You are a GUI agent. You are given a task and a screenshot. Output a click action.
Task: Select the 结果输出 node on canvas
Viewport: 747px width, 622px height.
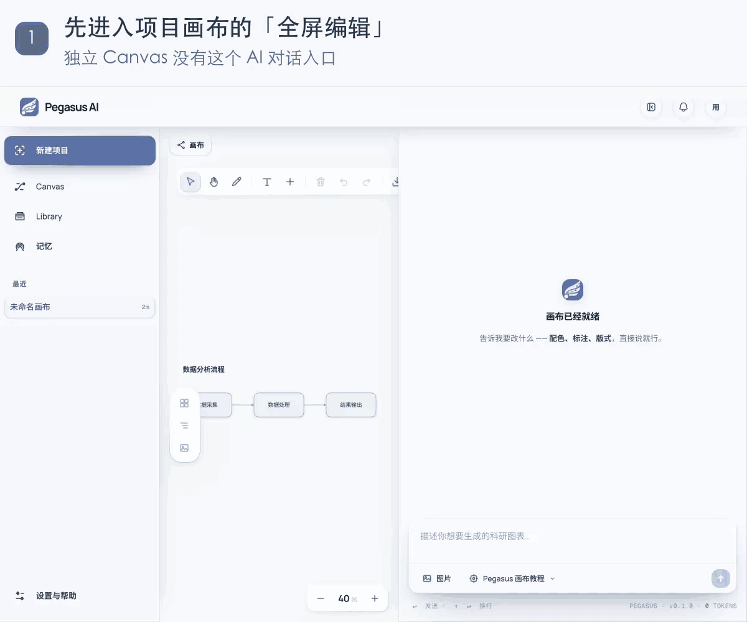[351, 405]
